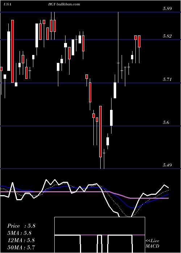The image size is (181, 253).
Task: Click the 5.71 price level label
Action: (x=167, y=79)
